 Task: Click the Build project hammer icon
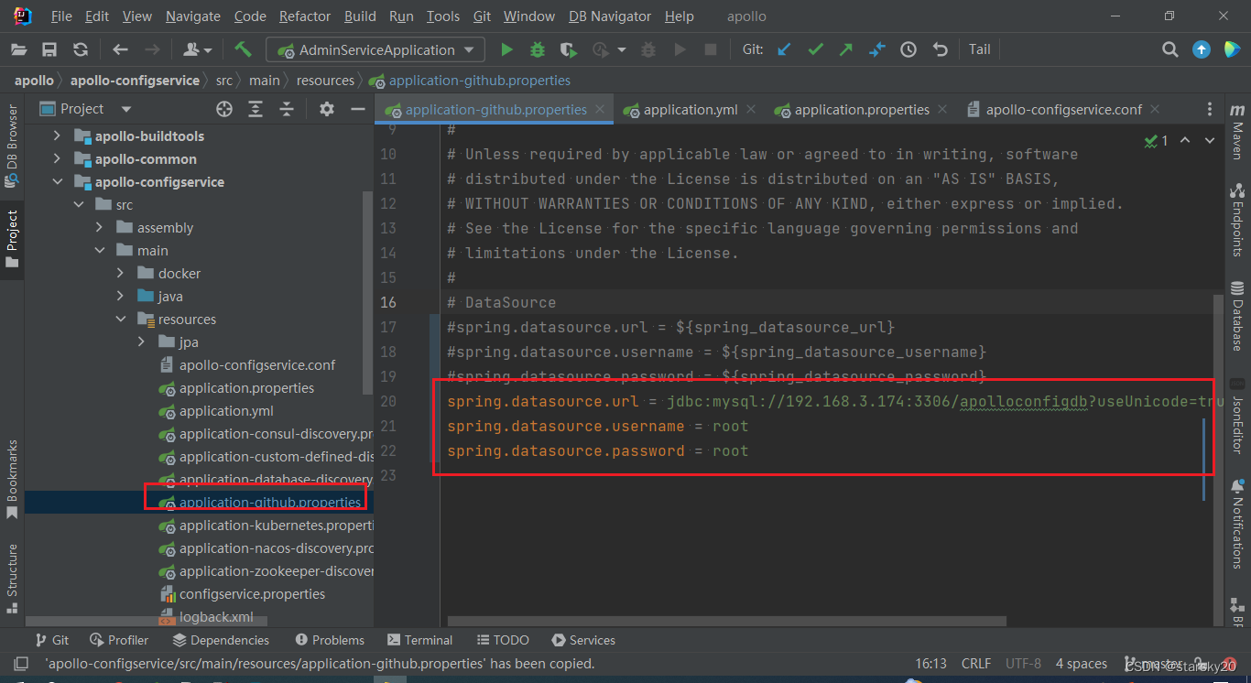click(x=243, y=49)
